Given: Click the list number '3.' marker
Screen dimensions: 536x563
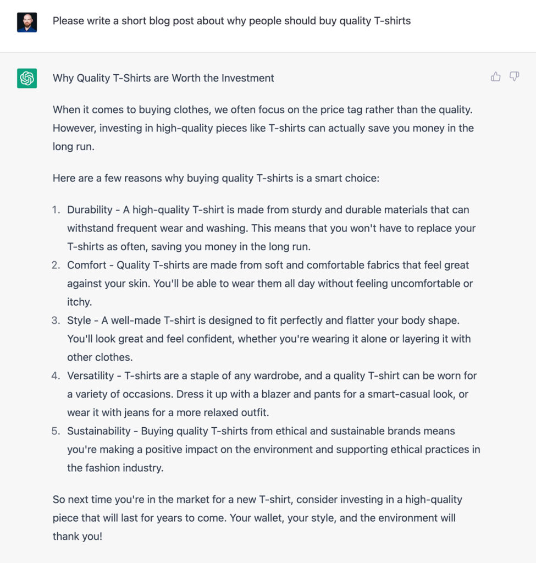Looking at the screenshot, I should point(56,321).
